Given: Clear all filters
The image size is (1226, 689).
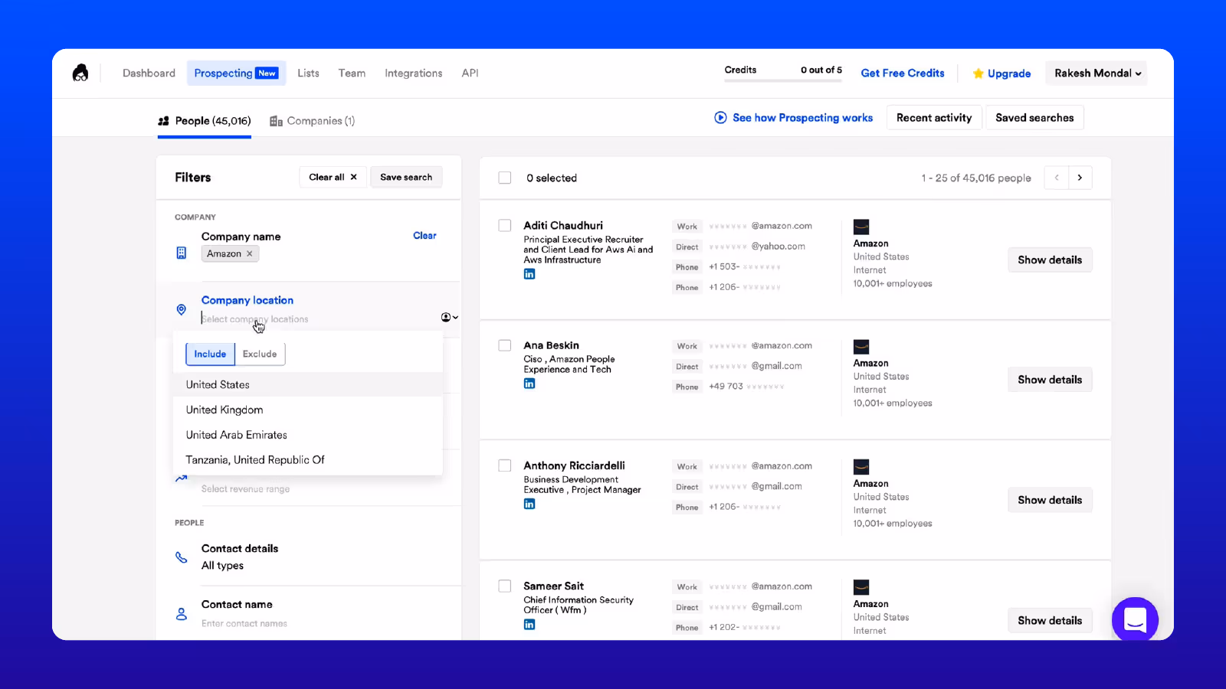Looking at the screenshot, I should 333,177.
